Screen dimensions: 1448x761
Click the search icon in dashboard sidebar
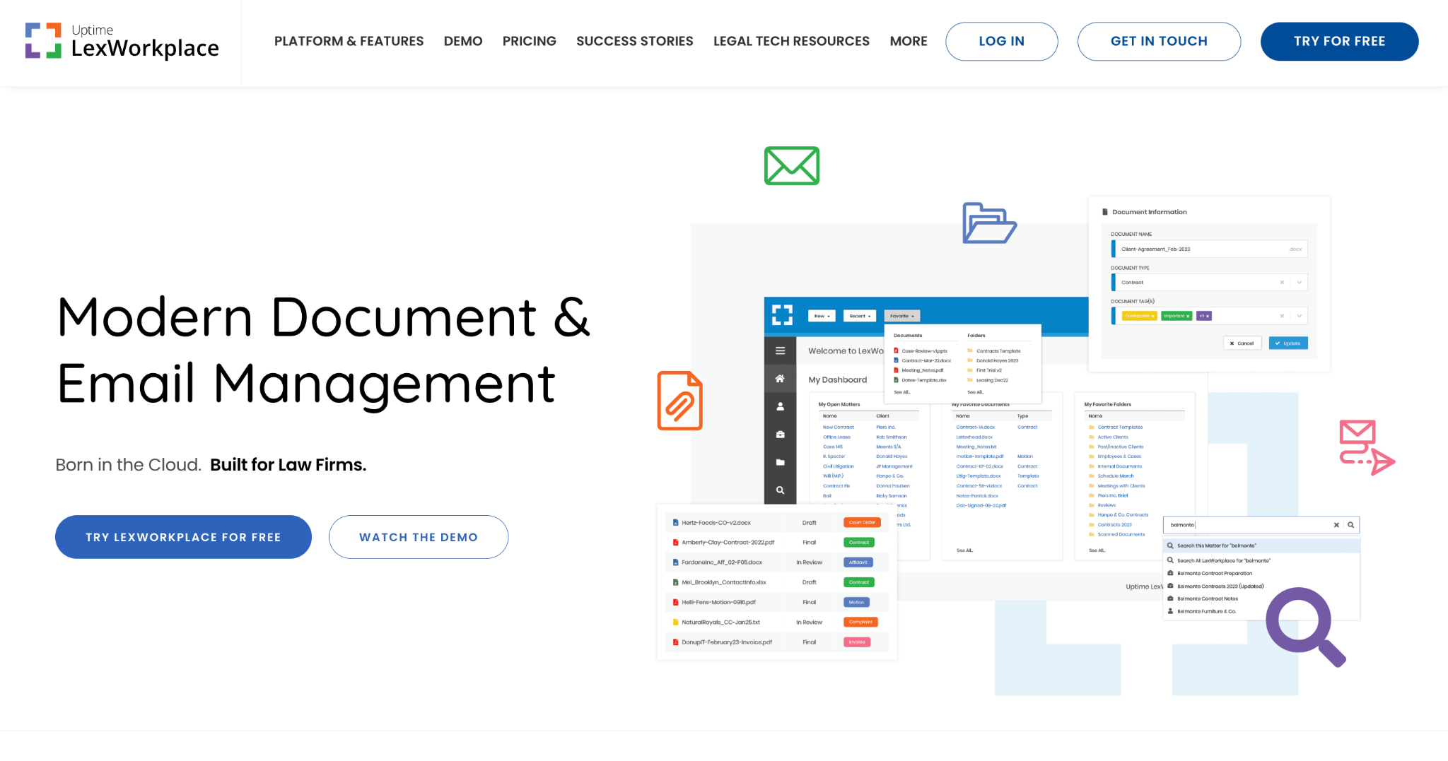780,490
